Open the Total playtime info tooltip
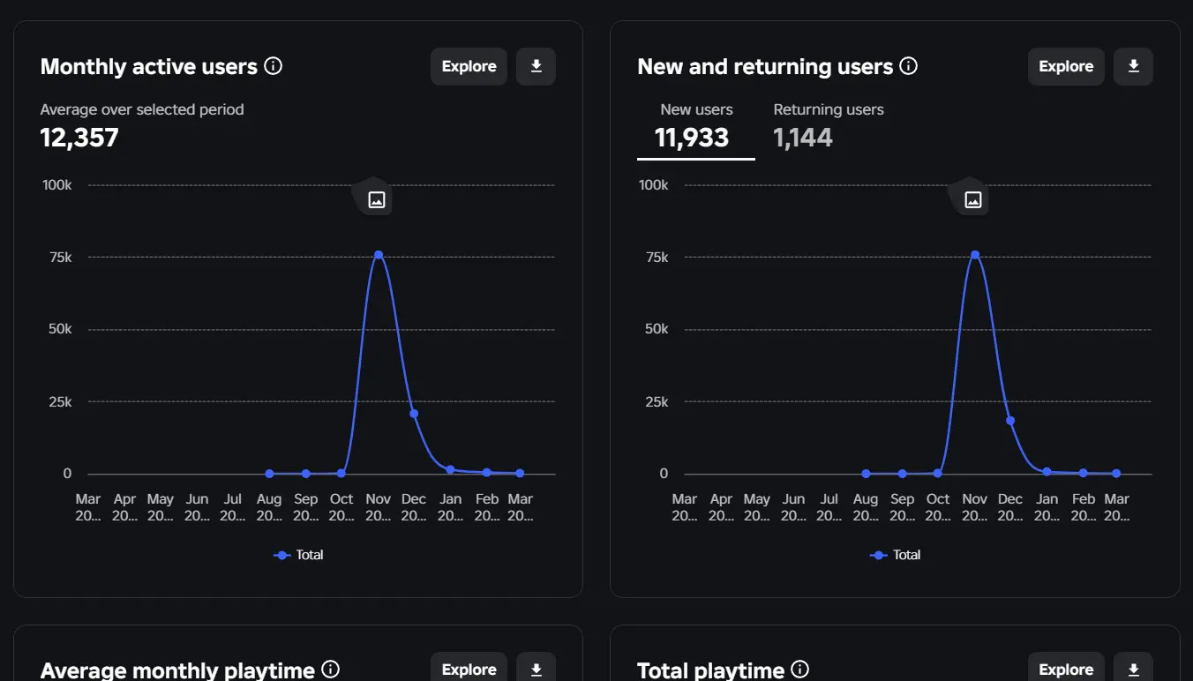This screenshot has height=681, width=1193. [800, 668]
